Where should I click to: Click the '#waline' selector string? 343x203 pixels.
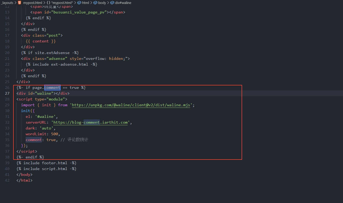tap(45, 117)
